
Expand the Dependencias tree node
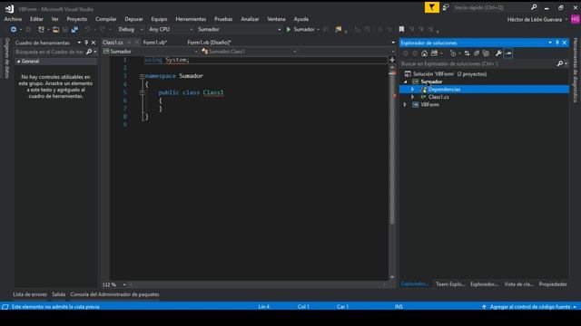pos(412,90)
